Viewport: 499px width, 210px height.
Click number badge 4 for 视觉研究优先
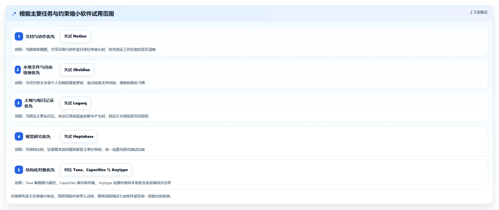click(x=19, y=136)
